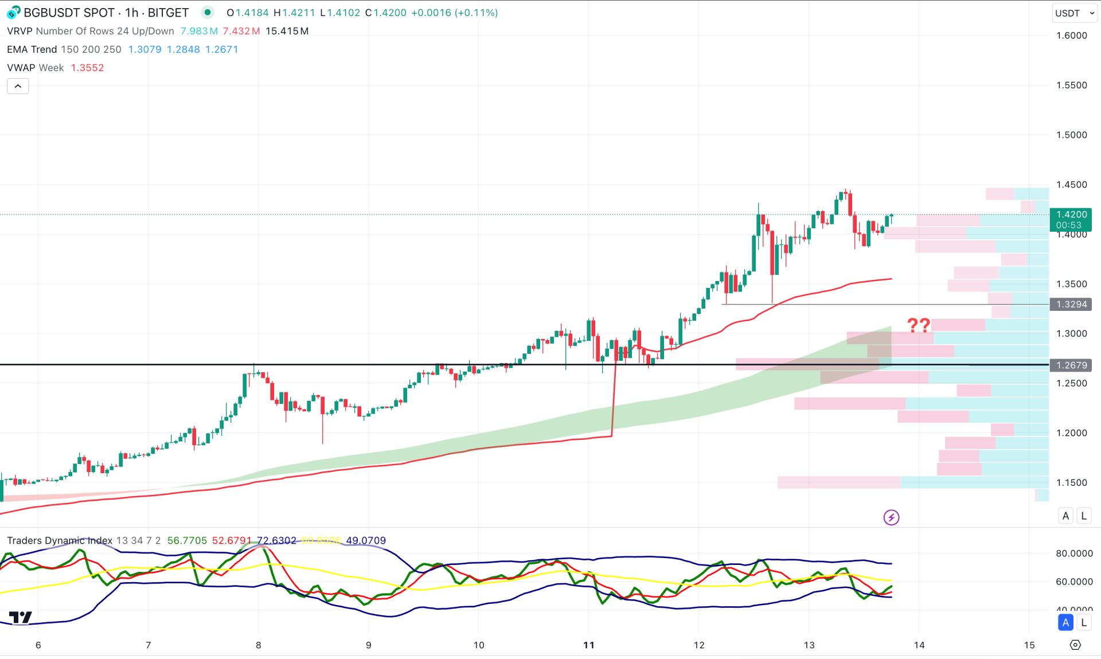Click the EMA 150 value 1.3079
The width and height of the screenshot is (1101, 659).
(x=145, y=49)
